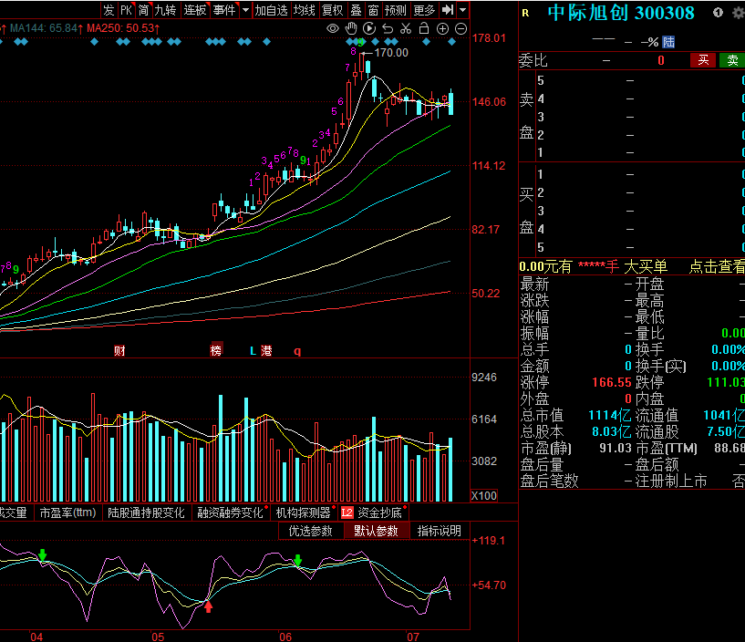
Task: Switch to 市盈率(ttm) indicator tab
Action: coord(68,513)
